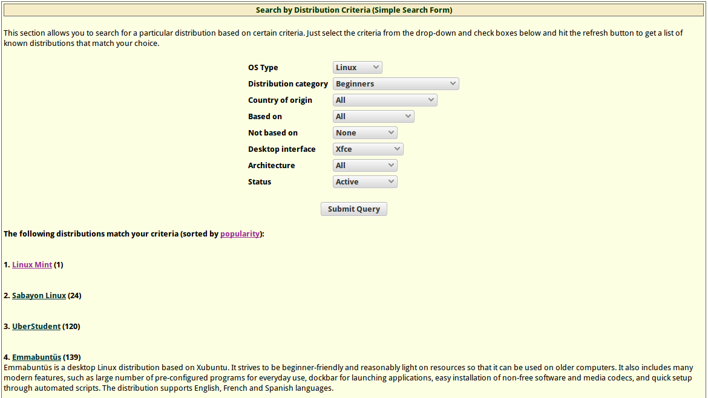Image resolution: width=708 pixels, height=398 pixels.
Task: Click the Desktop interface label
Action: (x=282, y=149)
